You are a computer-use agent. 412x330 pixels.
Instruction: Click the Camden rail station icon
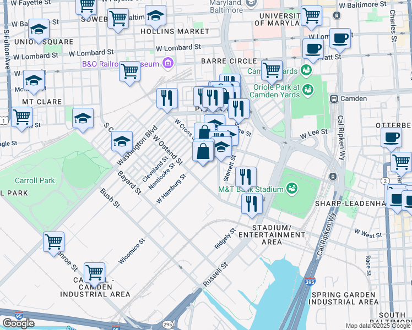(x=334, y=98)
